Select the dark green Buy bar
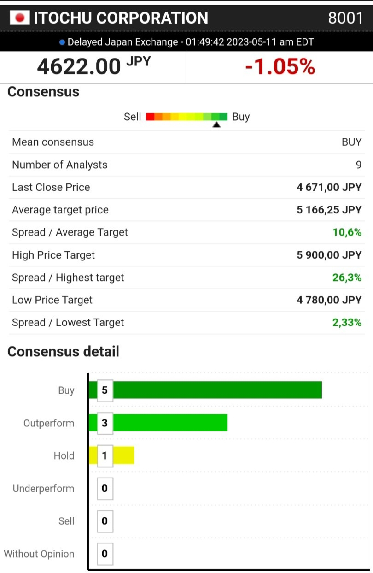This screenshot has width=373, height=573. [216, 390]
